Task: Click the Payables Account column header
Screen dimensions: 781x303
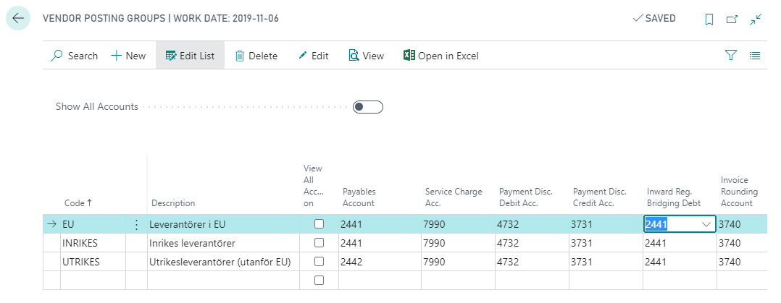Action: (x=359, y=197)
